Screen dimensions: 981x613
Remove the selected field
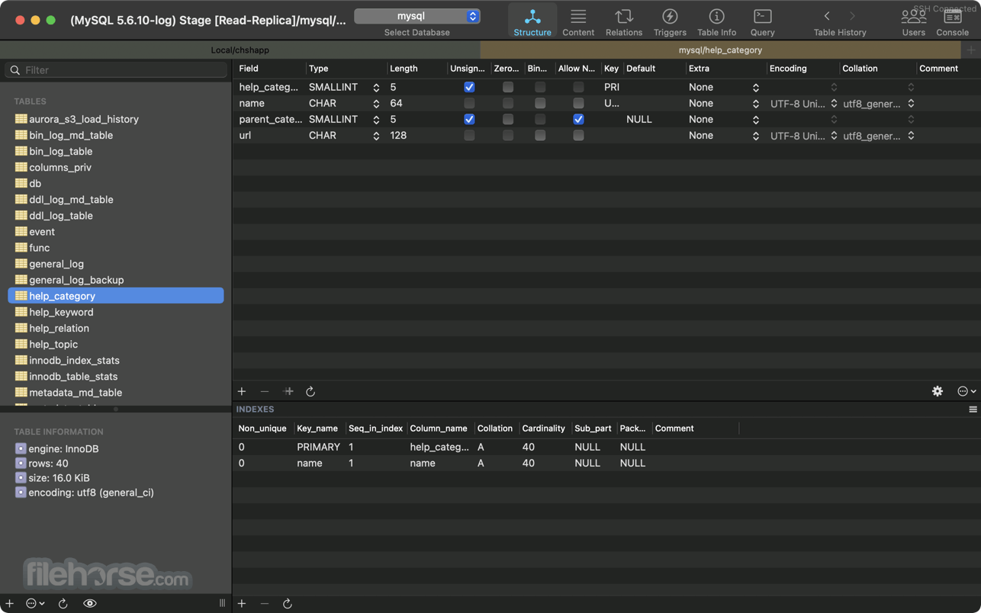(265, 391)
